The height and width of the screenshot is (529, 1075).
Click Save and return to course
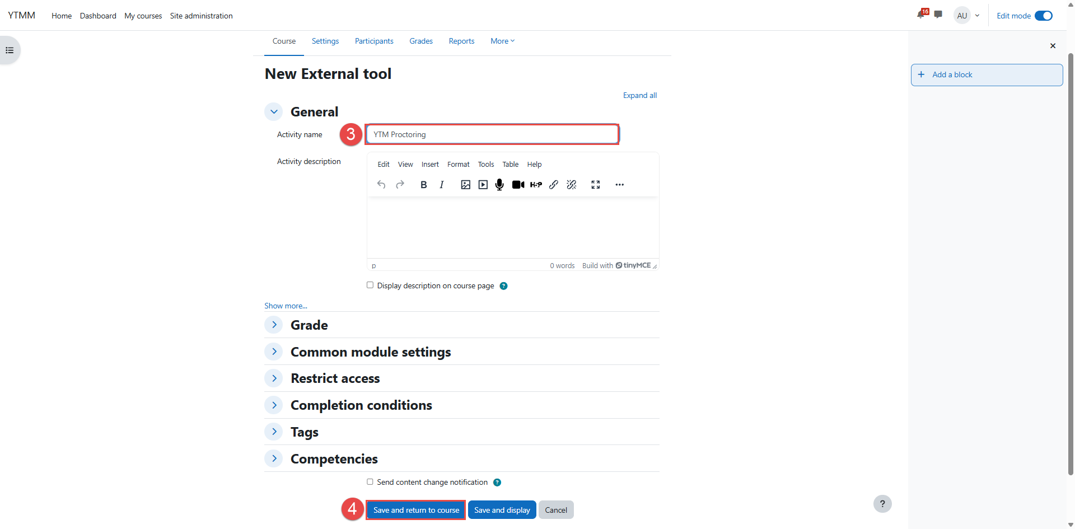pos(416,510)
